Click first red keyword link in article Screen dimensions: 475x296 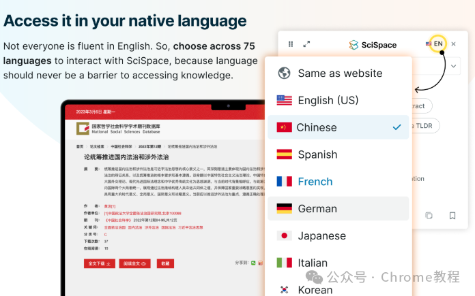click(x=115, y=227)
